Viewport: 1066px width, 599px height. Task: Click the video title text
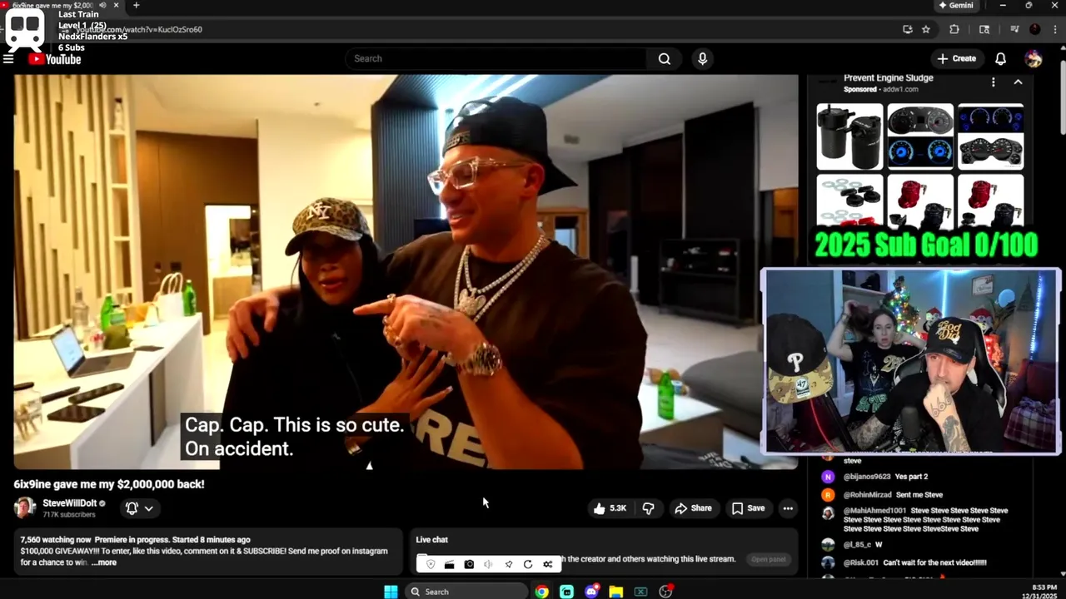pyautogui.click(x=109, y=484)
